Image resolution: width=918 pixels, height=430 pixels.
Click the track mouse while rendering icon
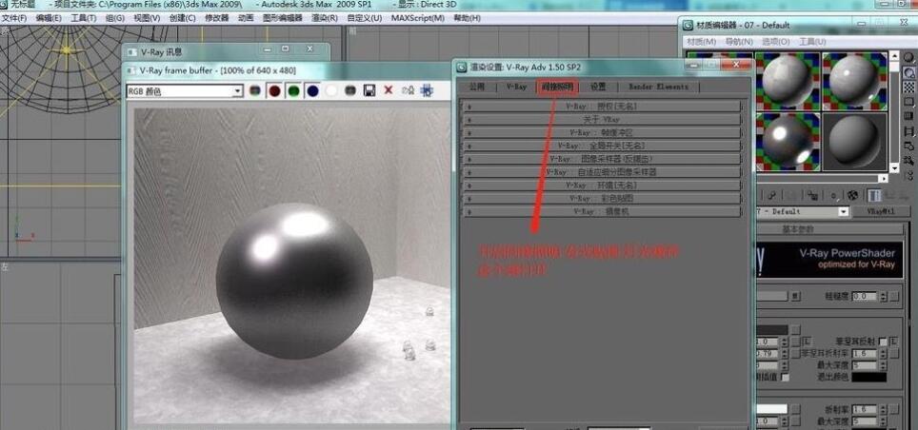[x=408, y=90]
